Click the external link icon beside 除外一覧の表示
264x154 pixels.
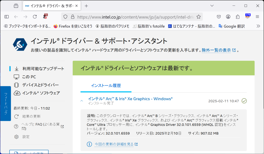click(x=234, y=50)
